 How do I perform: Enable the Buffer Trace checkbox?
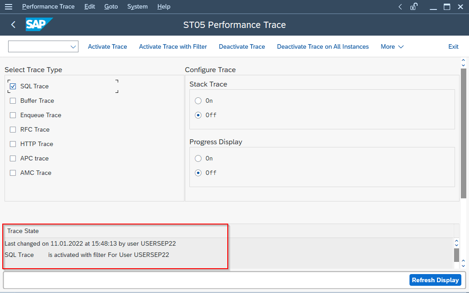pos(13,101)
